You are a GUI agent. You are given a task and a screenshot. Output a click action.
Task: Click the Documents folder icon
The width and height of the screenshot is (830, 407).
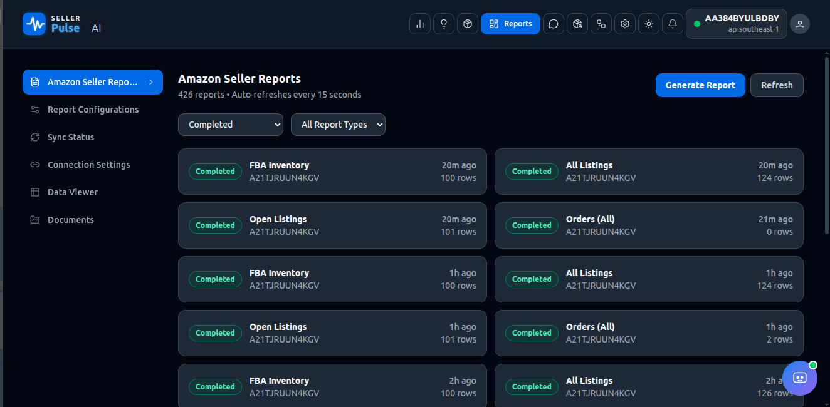coord(35,220)
